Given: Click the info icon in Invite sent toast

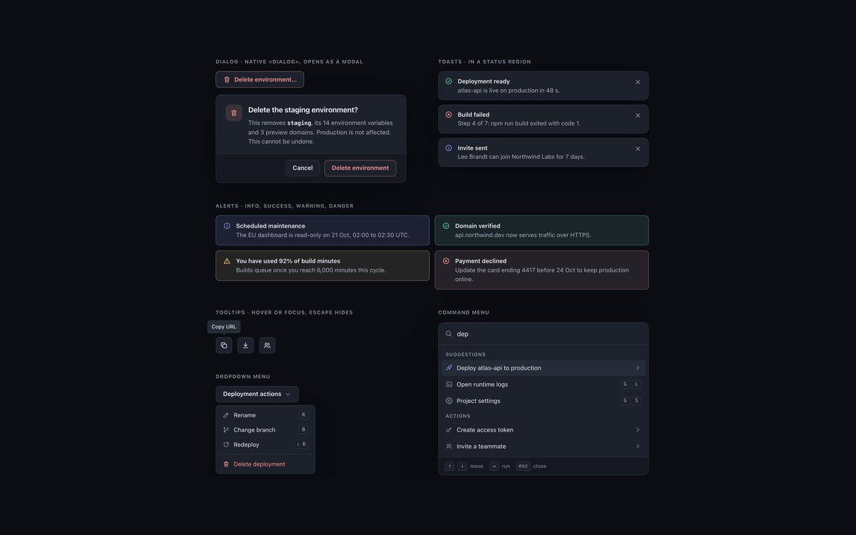Looking at the screenshot, I should coord(449,148).
